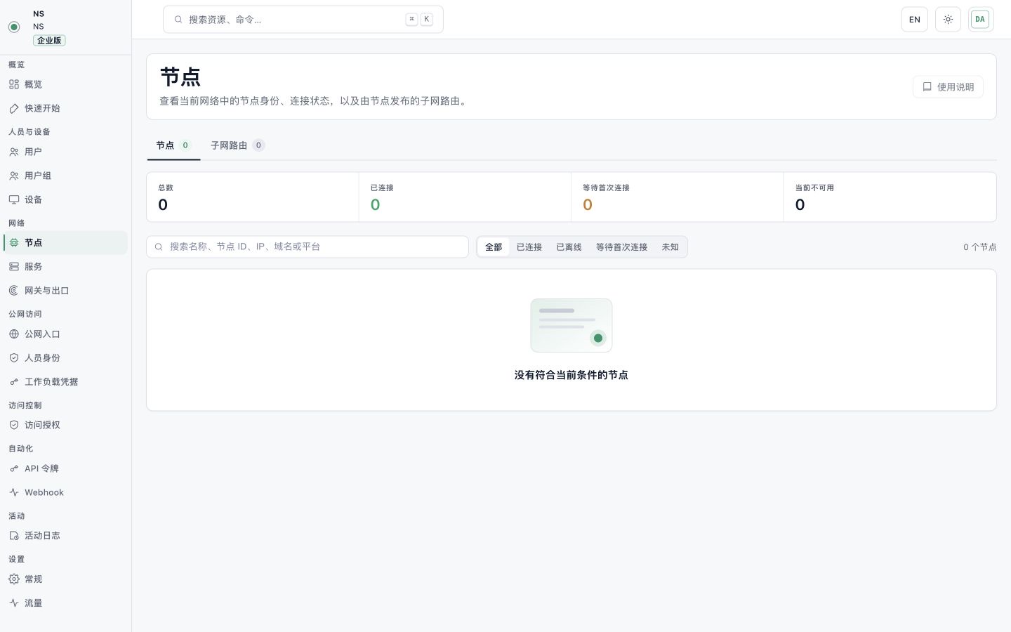Select the 节点 tab with count badge

coord(173,145)
